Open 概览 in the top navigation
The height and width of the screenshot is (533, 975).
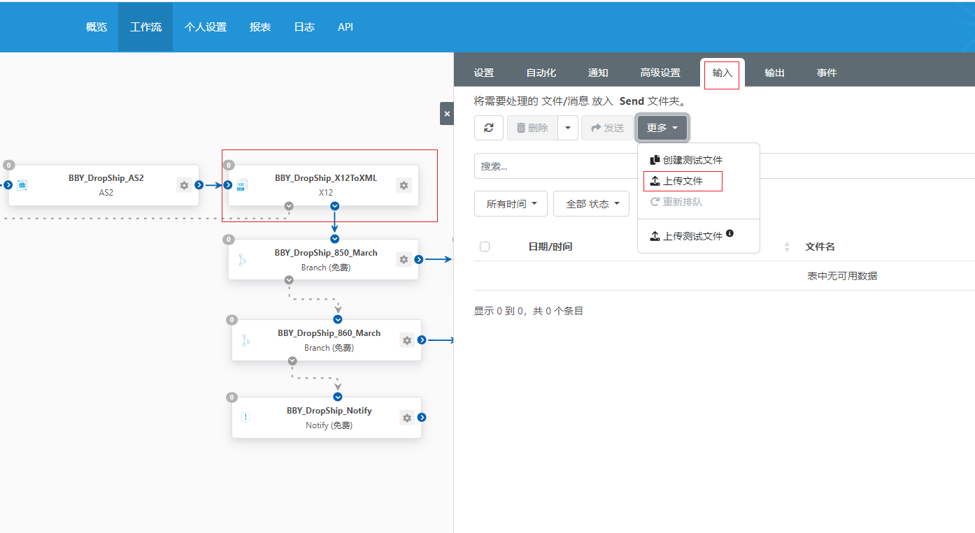(97, 27)
